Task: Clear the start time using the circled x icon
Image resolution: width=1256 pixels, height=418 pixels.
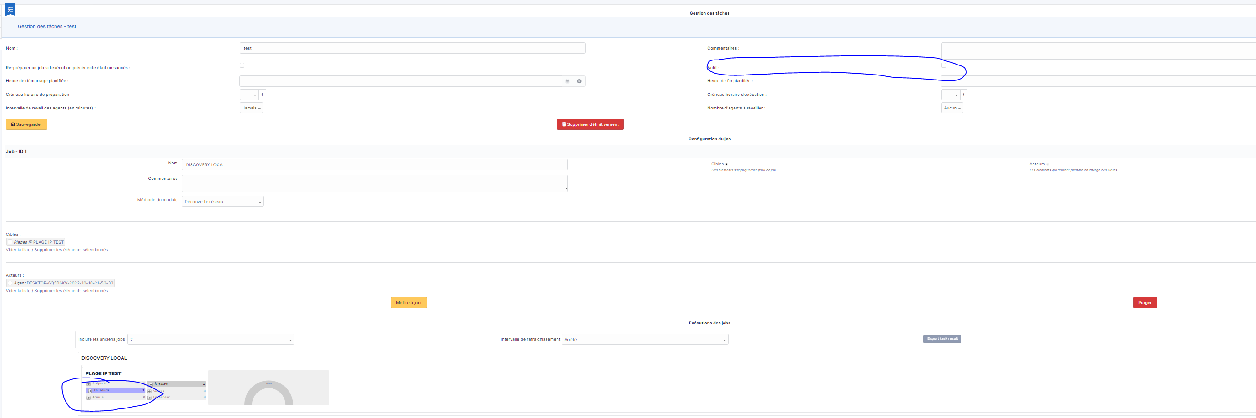Action: (x=579, y=81)
